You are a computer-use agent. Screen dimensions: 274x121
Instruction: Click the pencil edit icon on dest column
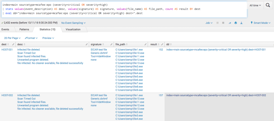click(13, 44)
